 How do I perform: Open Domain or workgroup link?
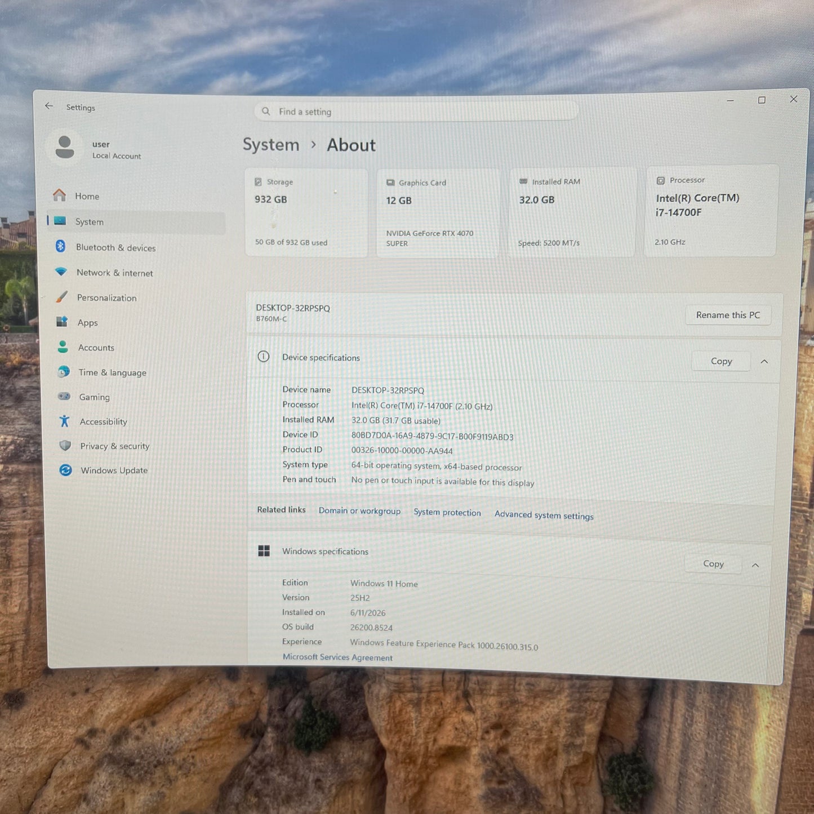(359, 511)
